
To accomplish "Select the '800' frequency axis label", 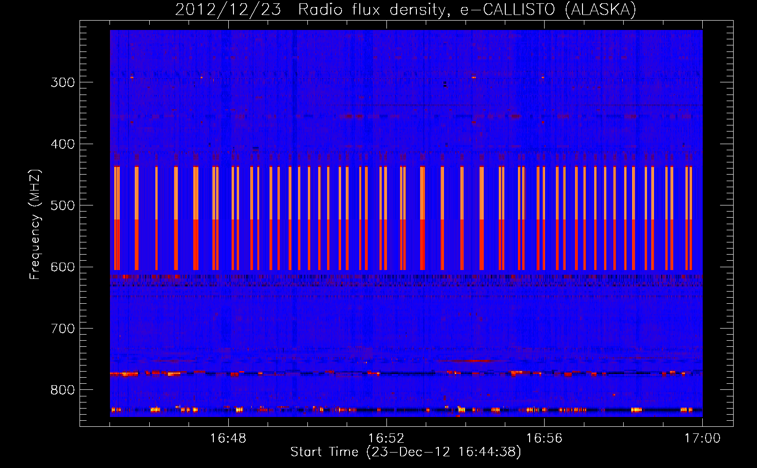I will tap(63, 390).
